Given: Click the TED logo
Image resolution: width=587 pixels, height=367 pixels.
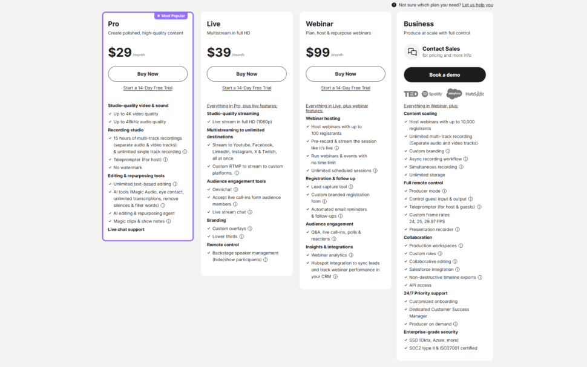Looking at the screenshot, I should click(x=411, y=94).
